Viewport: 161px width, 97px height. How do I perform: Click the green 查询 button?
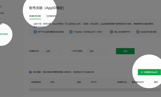[125, 51]
